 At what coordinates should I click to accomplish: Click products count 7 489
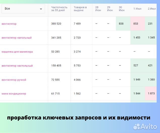coord(77,24)
